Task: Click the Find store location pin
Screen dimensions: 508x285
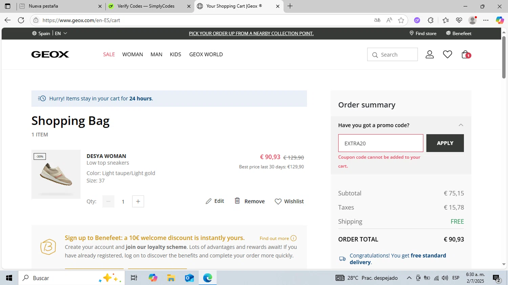Action: [411, 33]
